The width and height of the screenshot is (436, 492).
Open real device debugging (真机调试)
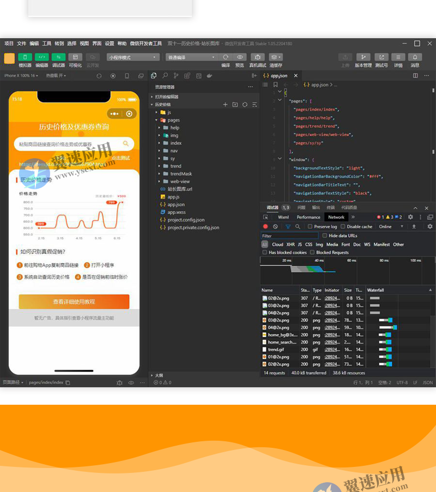[x=258, y=57]
